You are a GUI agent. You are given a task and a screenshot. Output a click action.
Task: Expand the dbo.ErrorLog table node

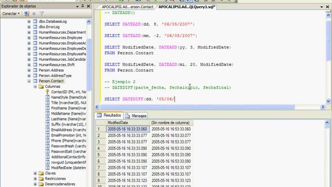pyautogui.click(x=29, y=27)
